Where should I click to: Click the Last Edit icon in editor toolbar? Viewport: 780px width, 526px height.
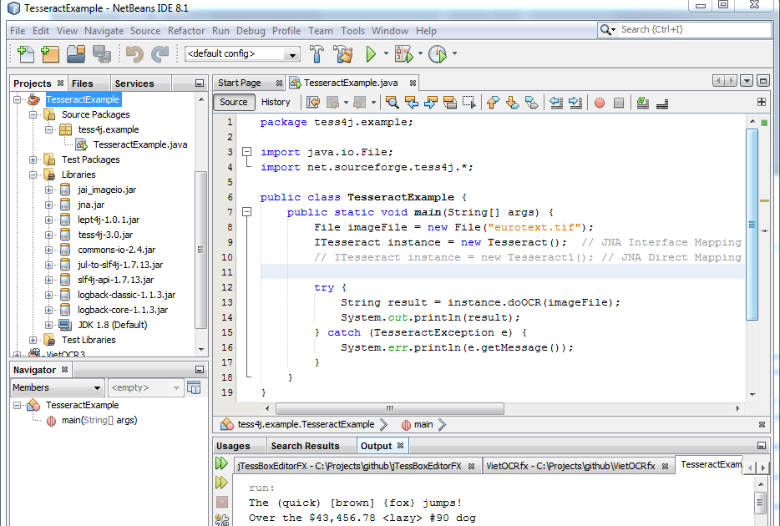coord(313,103)
